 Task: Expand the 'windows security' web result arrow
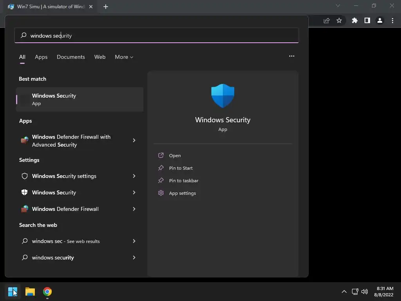coord(134,257)
